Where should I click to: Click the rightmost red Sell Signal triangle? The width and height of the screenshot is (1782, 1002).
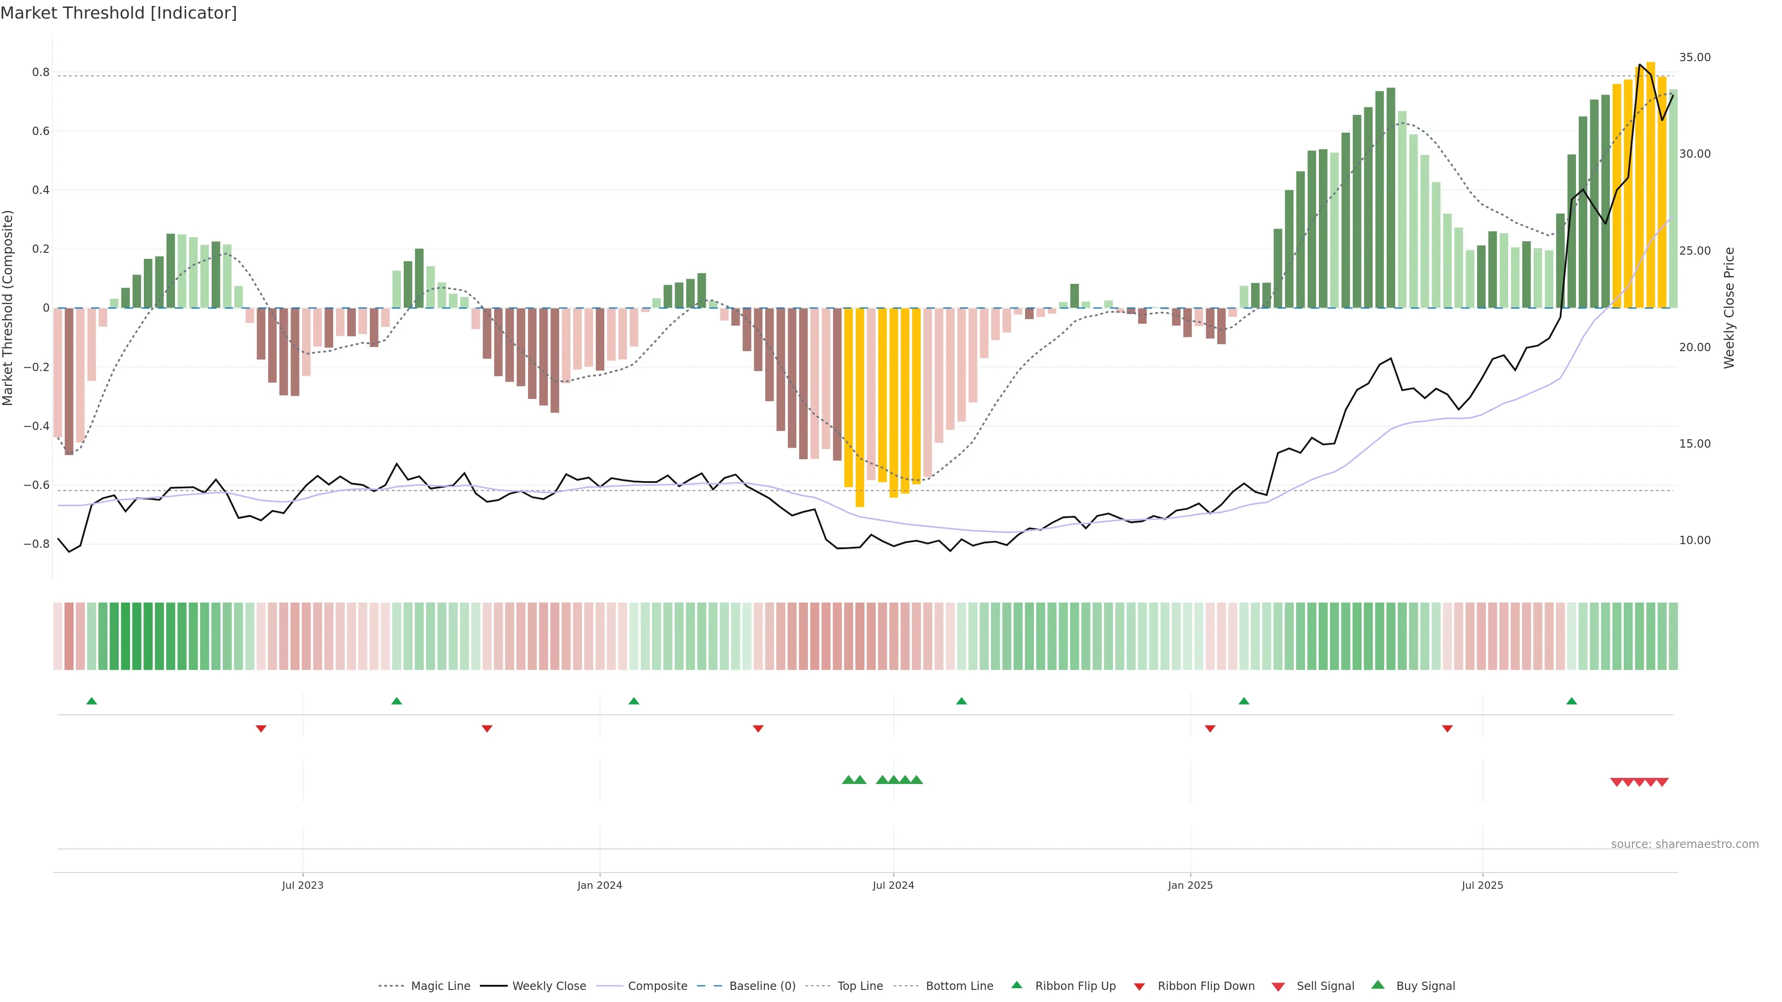point(1662,782)
